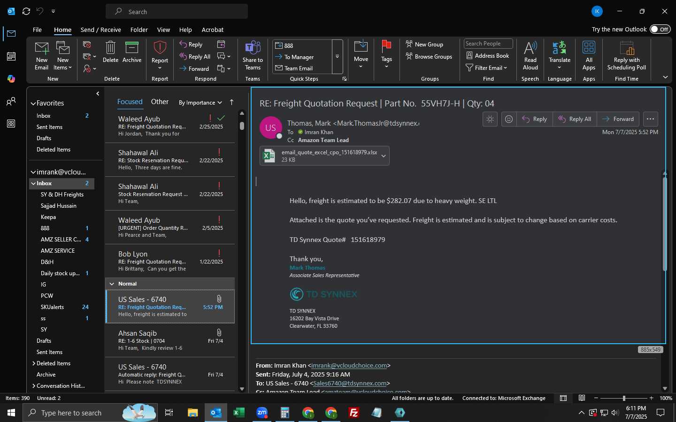
Task: Select AMZ SELLER C... folder
Action: (x=61, y=240)
